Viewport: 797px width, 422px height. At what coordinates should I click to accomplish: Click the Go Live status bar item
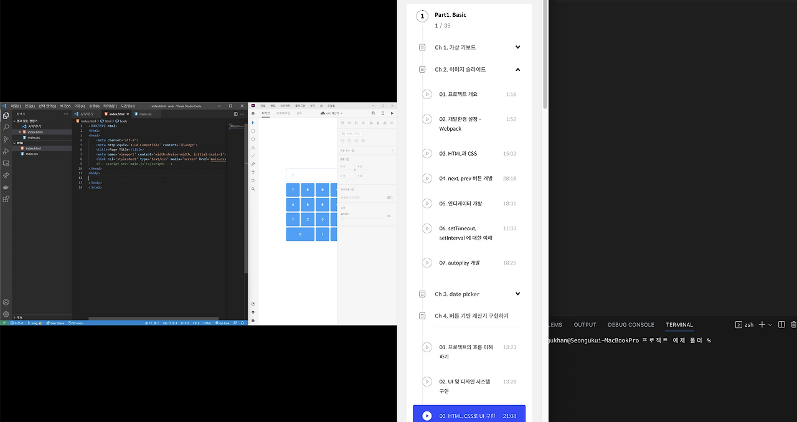[x=224, y=323]
